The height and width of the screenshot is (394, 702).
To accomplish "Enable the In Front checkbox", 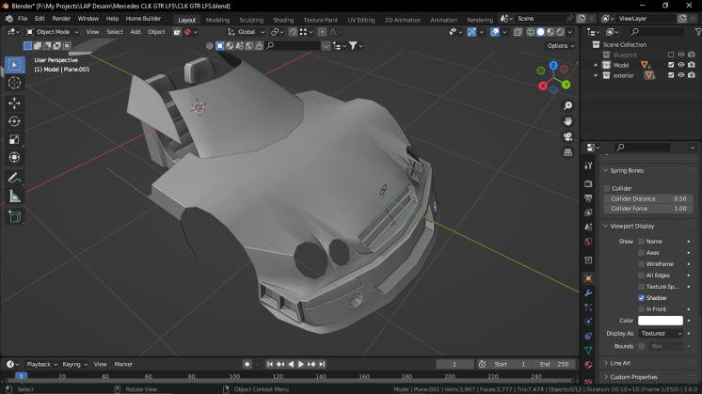I will click(641, 309).
